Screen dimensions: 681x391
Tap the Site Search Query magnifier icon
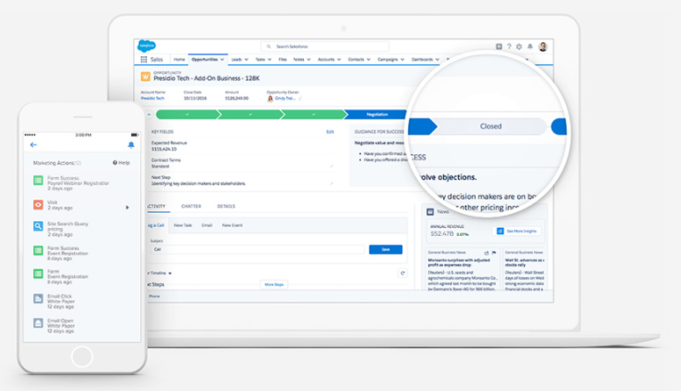(38, 227)
